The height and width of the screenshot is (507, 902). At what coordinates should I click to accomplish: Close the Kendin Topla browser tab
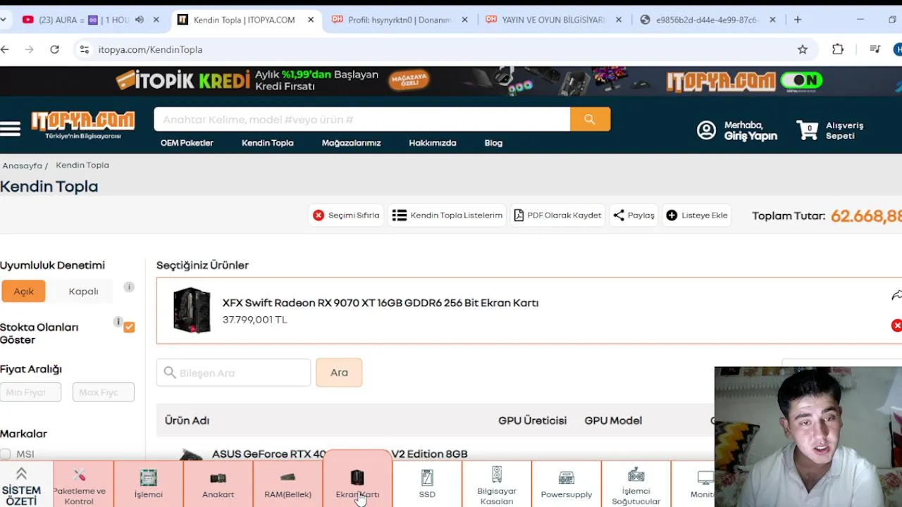(x=311, y=20)
